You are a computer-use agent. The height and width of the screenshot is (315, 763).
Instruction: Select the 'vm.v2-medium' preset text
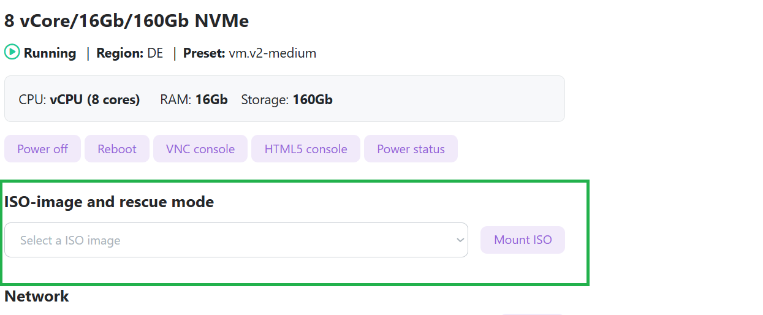(x=273, y=53)
